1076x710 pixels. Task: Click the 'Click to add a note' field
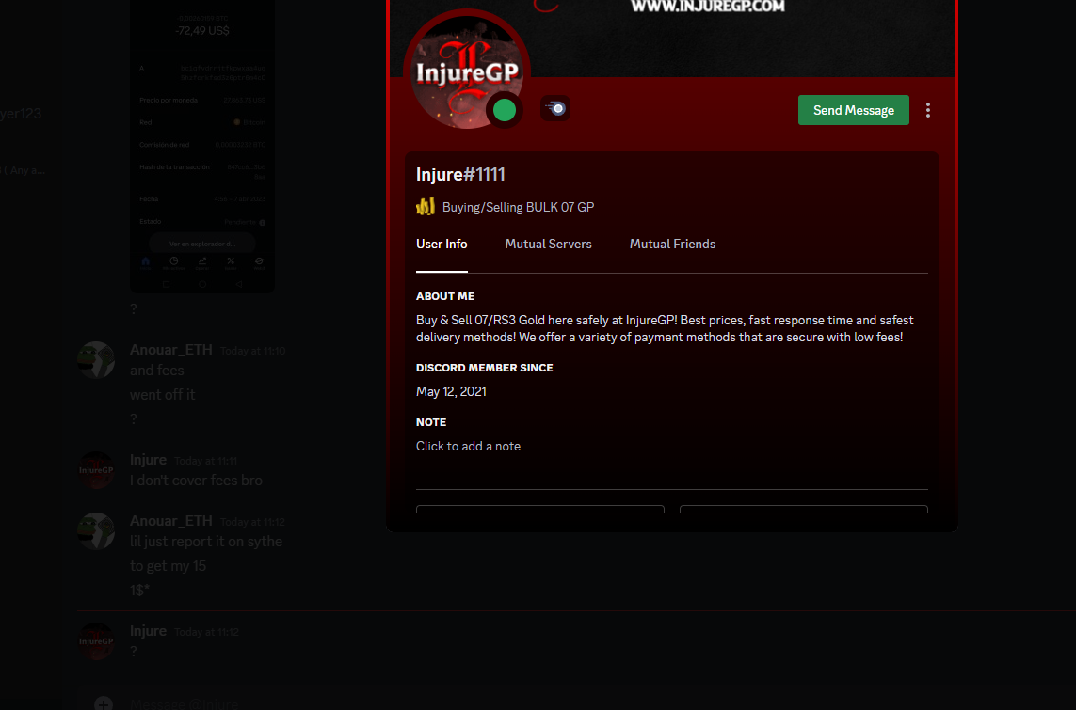[468, 446]
